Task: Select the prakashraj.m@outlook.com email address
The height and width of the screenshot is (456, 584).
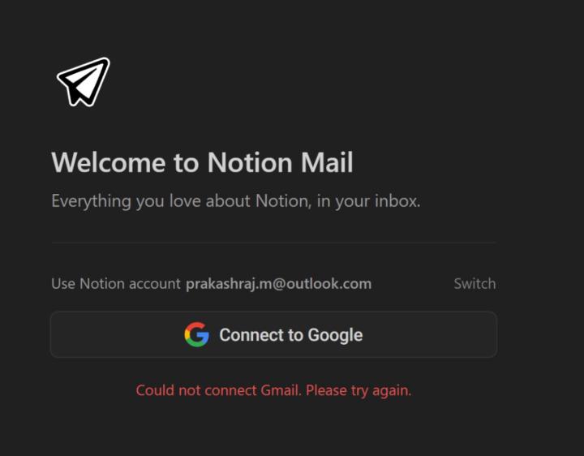Action: tap(278, 283)
